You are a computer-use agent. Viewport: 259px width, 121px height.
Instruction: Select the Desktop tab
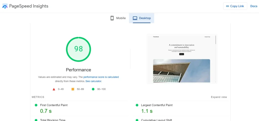tap(142, 18)
